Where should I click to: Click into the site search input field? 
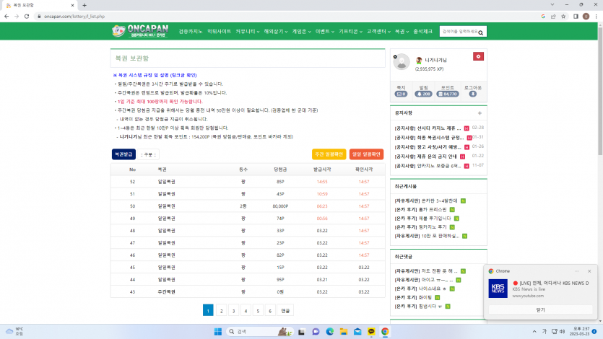pos(459,32)
